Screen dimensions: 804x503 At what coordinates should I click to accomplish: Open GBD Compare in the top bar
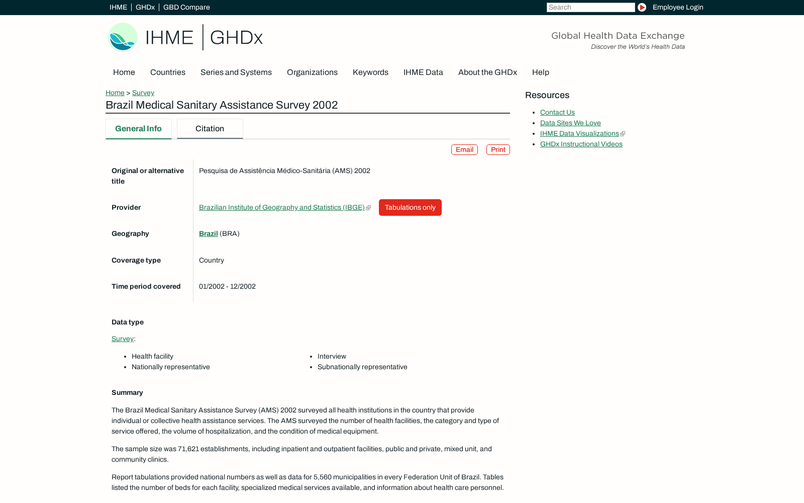186,8
